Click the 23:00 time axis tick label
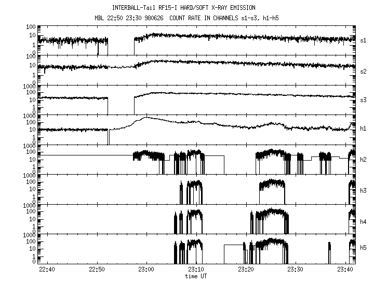The image size is (374, 285). click(146, 269)
